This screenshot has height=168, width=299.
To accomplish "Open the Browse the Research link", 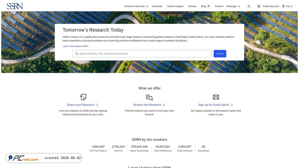I will (147, 105).
